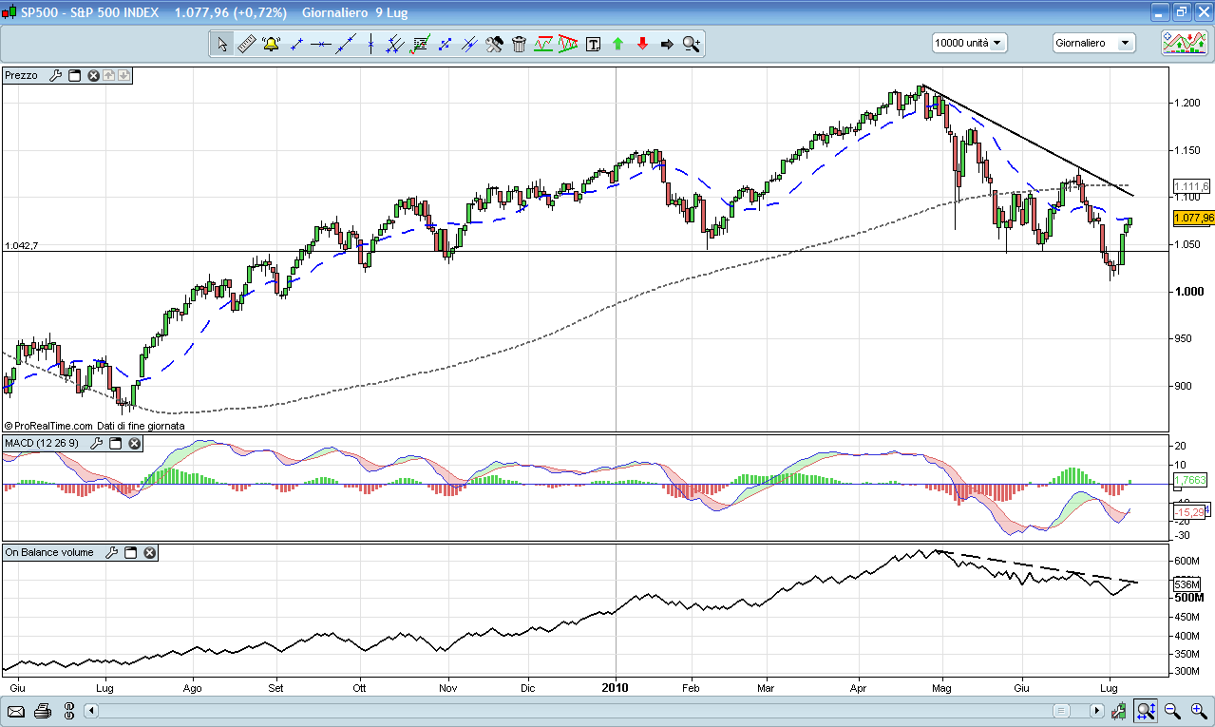The image size is (1215, 727).
Task: Close the MACD indicator panel
Action: [135, 443]
